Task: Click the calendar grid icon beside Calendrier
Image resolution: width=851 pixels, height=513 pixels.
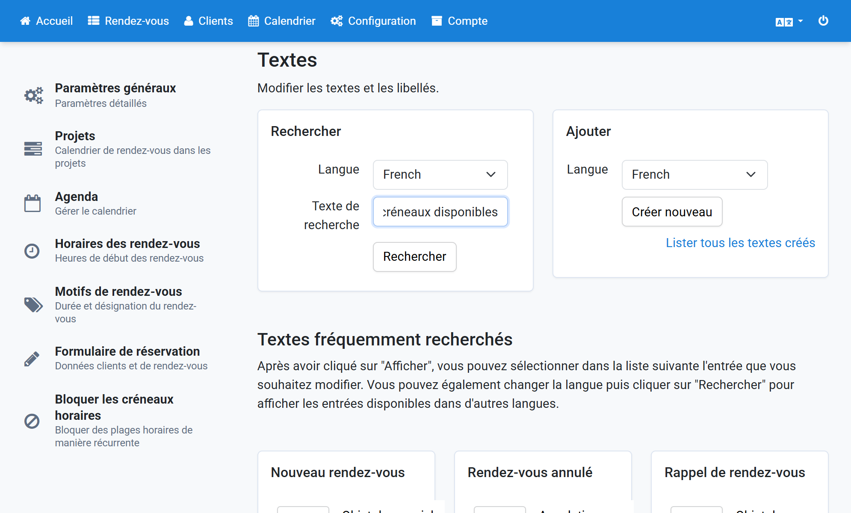Action: 253,21
